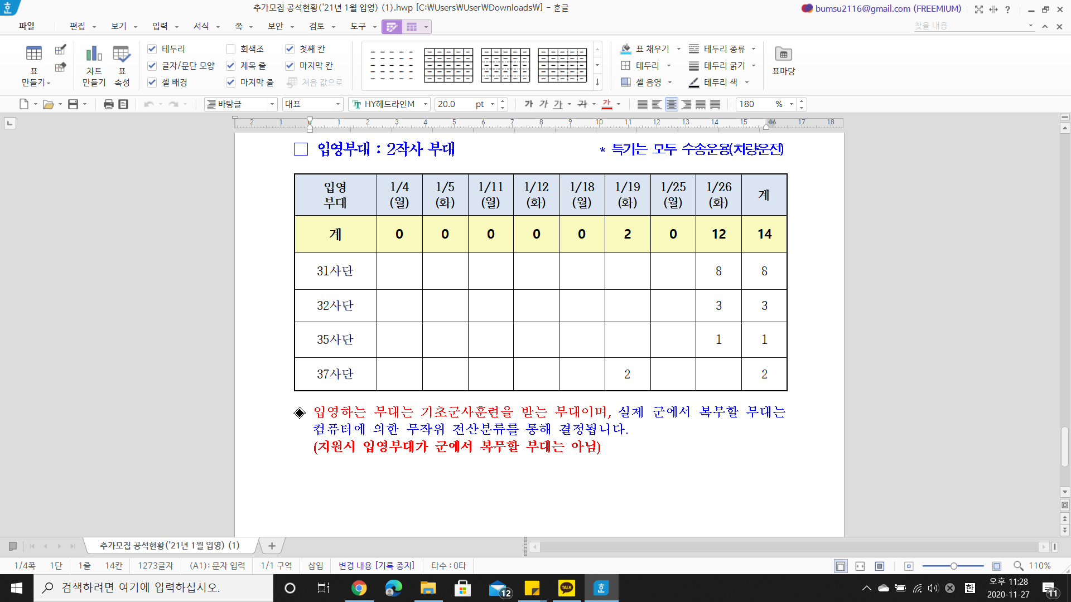
Task: Select center alignment icon
Action: click(672, 104)
